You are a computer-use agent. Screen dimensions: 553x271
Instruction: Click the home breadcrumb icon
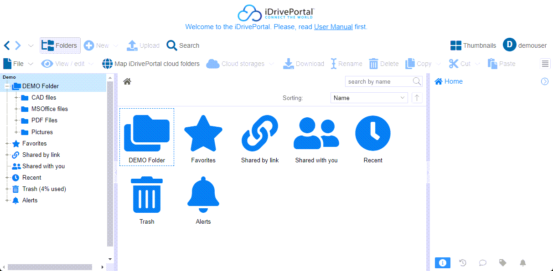coord(127,81)
